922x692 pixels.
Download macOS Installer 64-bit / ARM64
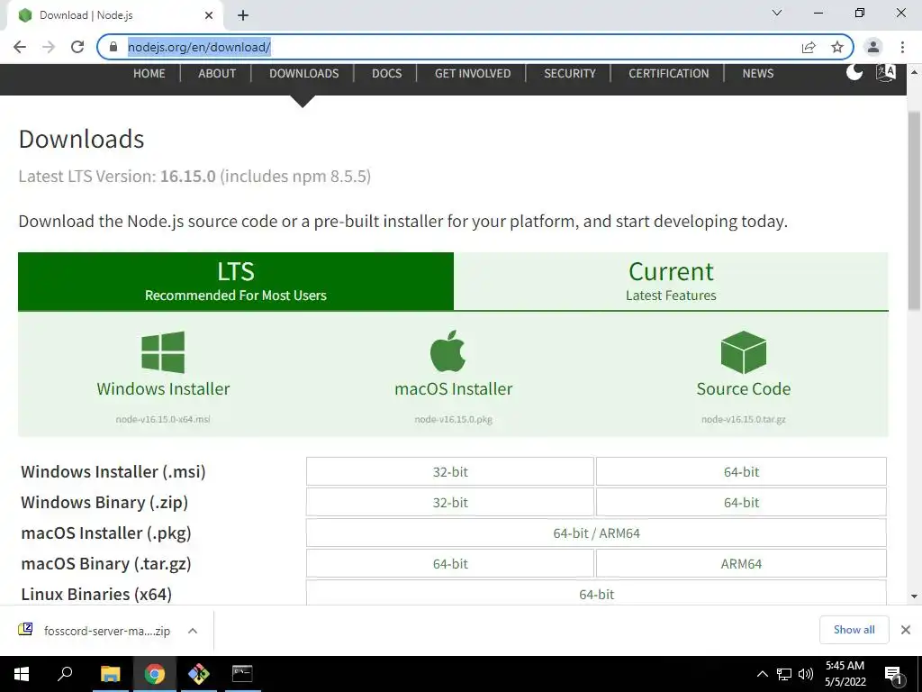coord(596,533)
